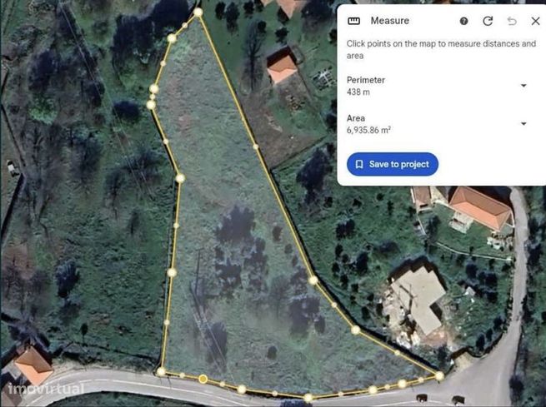The image size is (546, 407).
Task: Click the Measure panel title text
Action: point(389,21)
